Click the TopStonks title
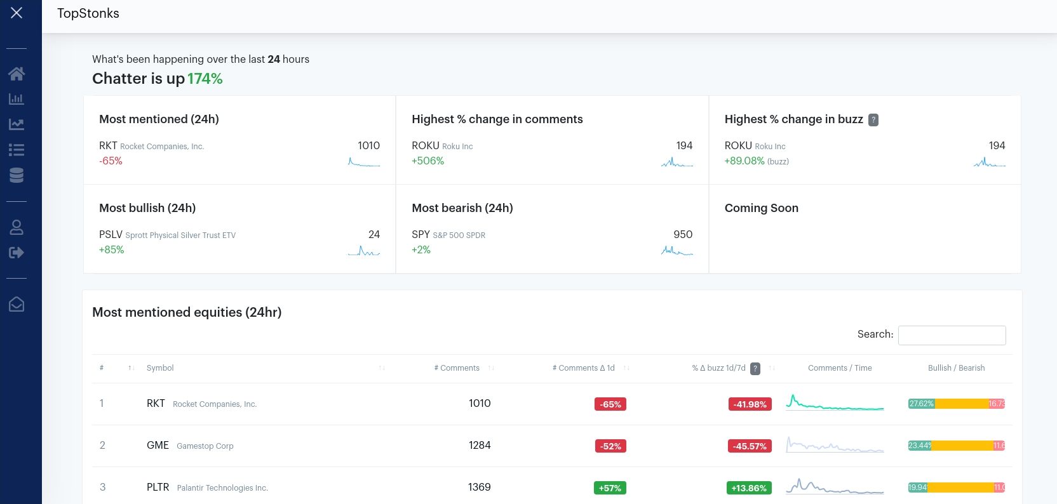 point(88,13)
